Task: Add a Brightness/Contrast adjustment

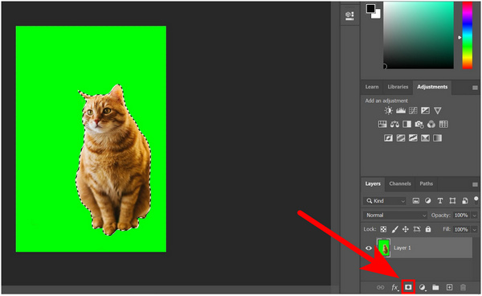Action: tap(388, 110)
